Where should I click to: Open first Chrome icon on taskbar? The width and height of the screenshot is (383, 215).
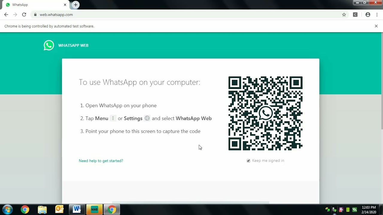tap(25, 210)
